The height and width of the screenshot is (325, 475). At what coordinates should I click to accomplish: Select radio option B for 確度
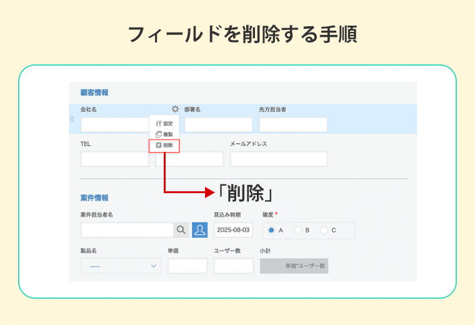tap(297, 230)
